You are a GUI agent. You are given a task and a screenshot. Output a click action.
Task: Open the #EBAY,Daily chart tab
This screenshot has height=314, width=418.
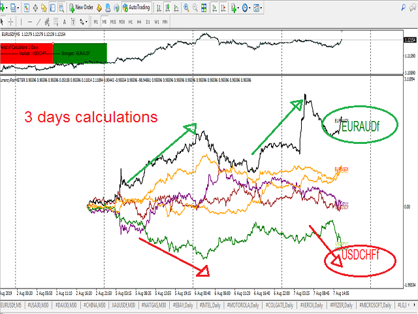183,305
